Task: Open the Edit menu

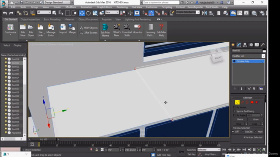Action: click(13, 7)
